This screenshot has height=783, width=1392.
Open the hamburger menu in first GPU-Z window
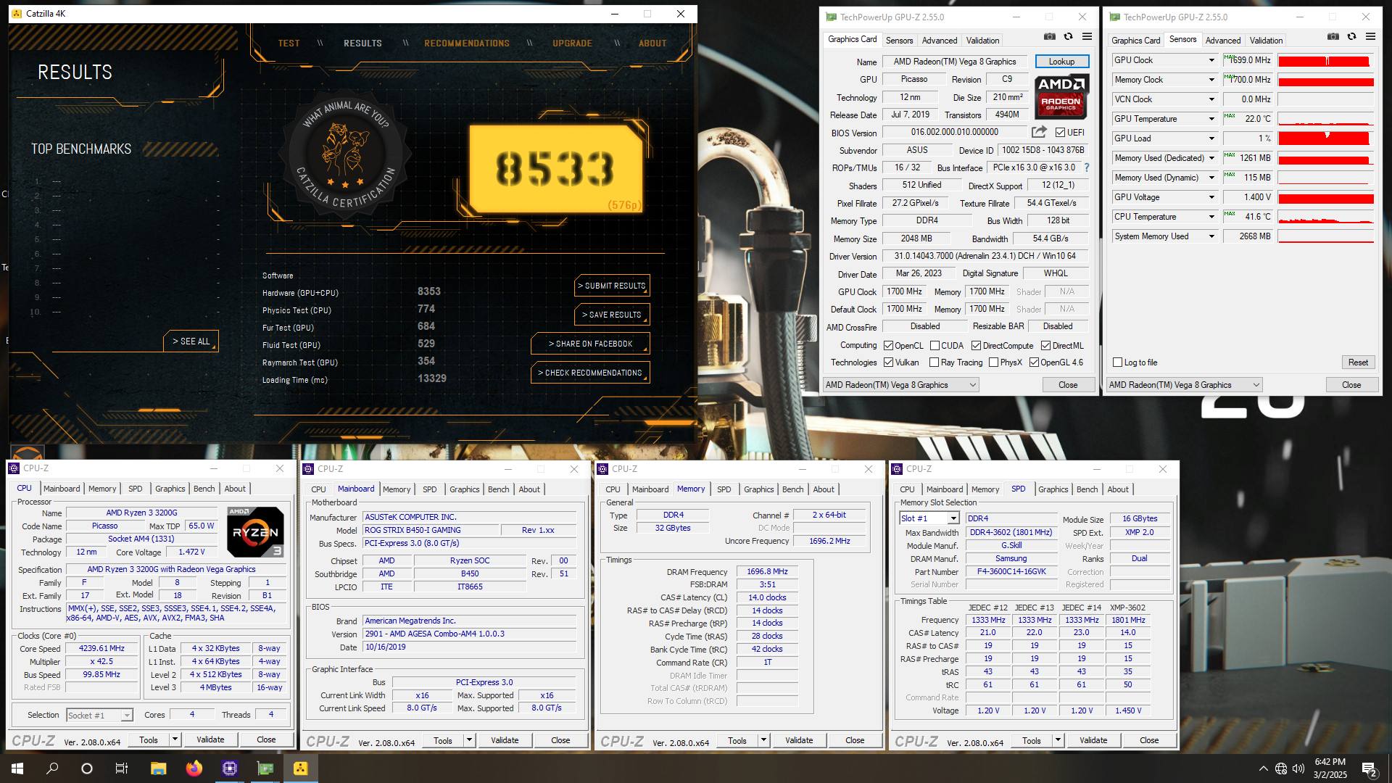click(x=1087, y=36)
